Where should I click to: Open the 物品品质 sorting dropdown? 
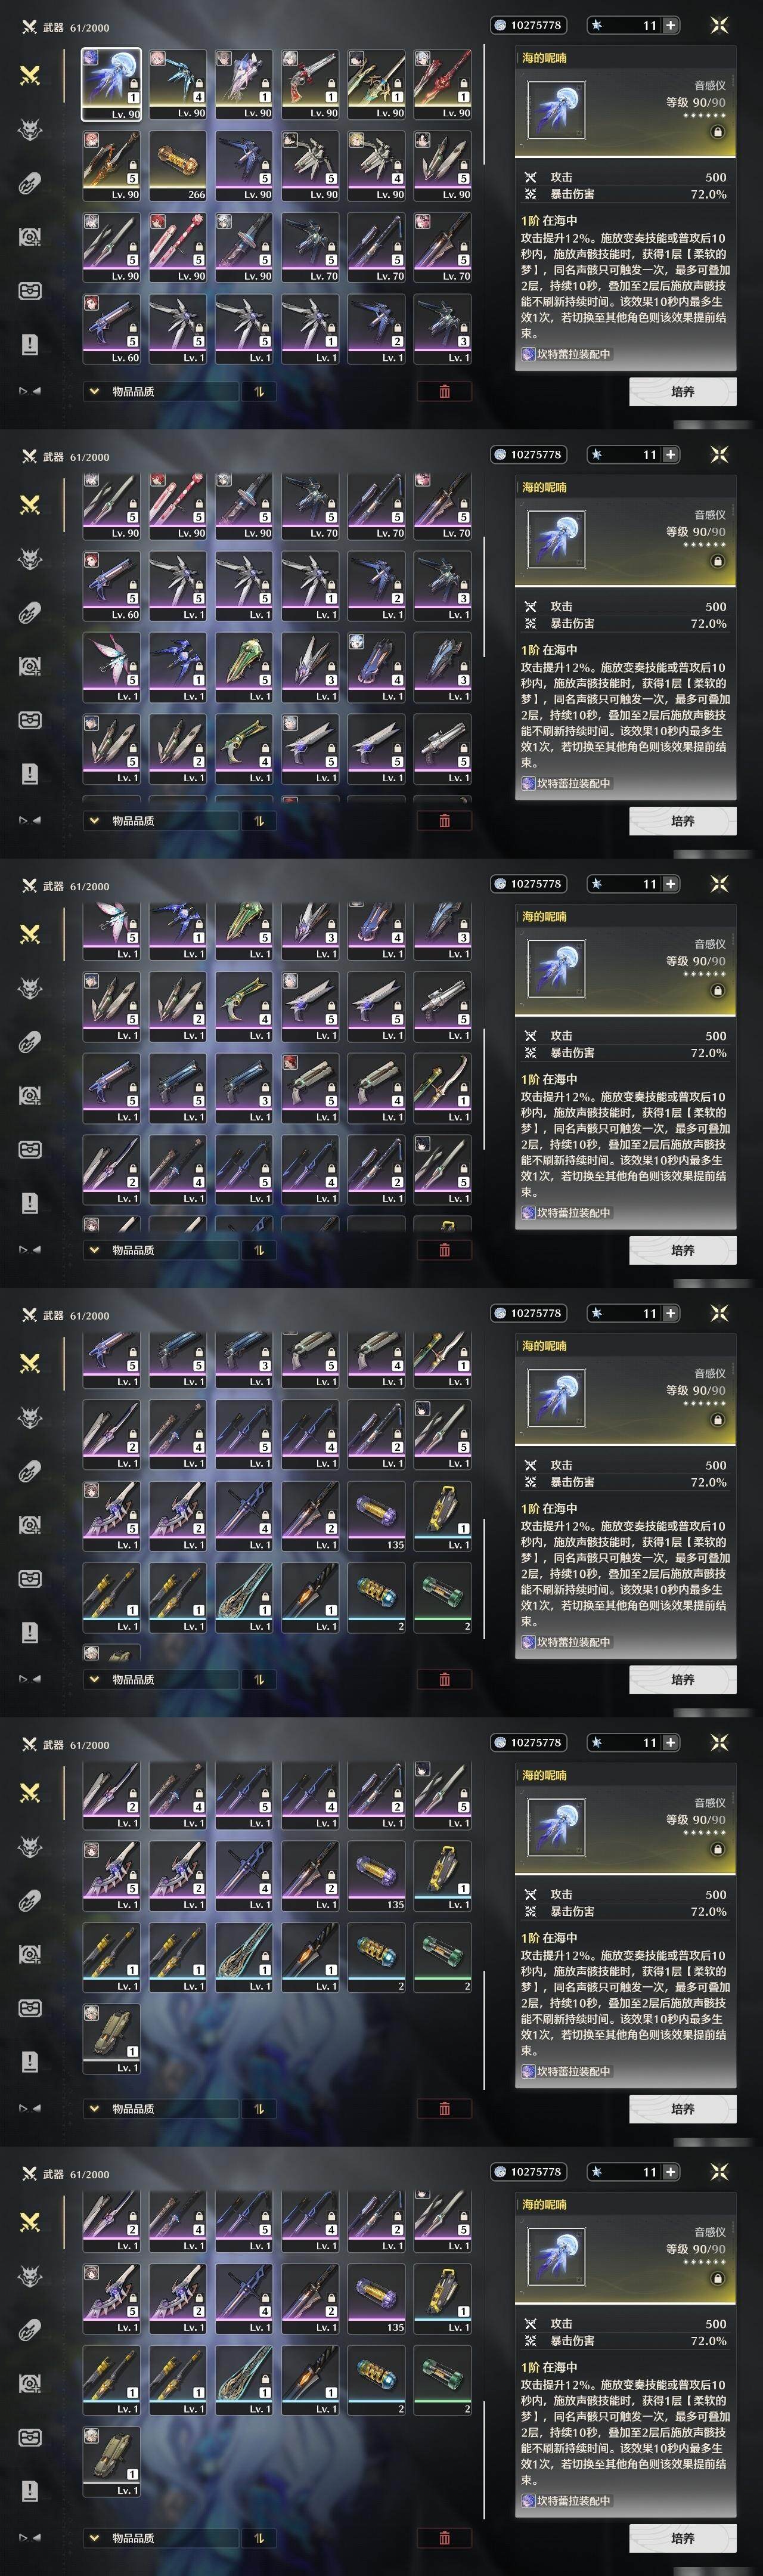pos(161,391)
